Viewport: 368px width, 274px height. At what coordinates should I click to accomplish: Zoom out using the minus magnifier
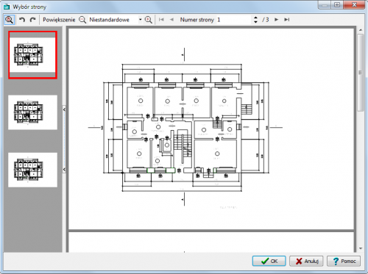82,20
